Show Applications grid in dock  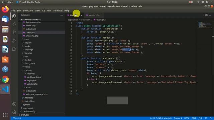point(5,115)
